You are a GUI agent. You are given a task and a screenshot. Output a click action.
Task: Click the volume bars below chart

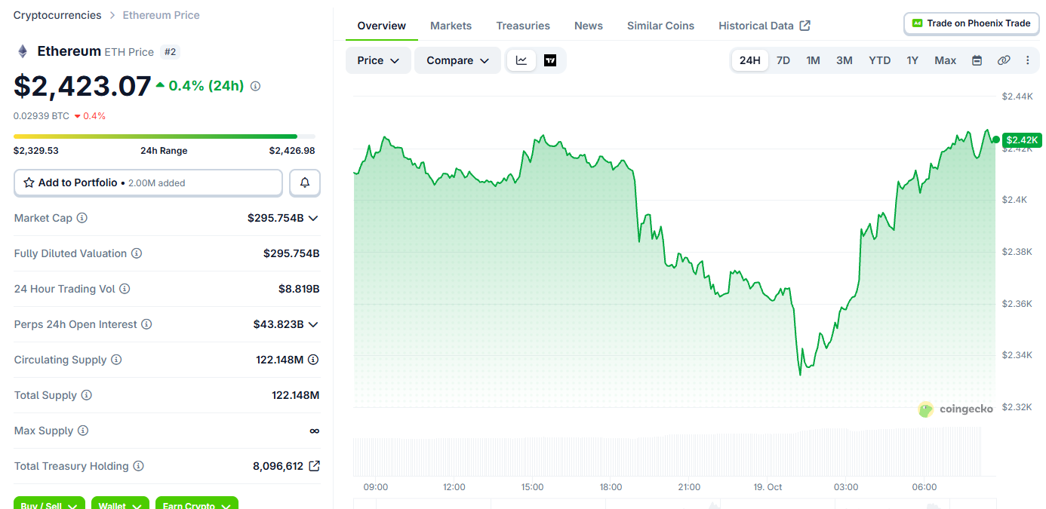[667, 452]
